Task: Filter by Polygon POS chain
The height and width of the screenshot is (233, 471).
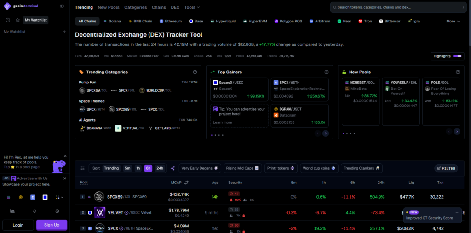Action: pos(288,21)
